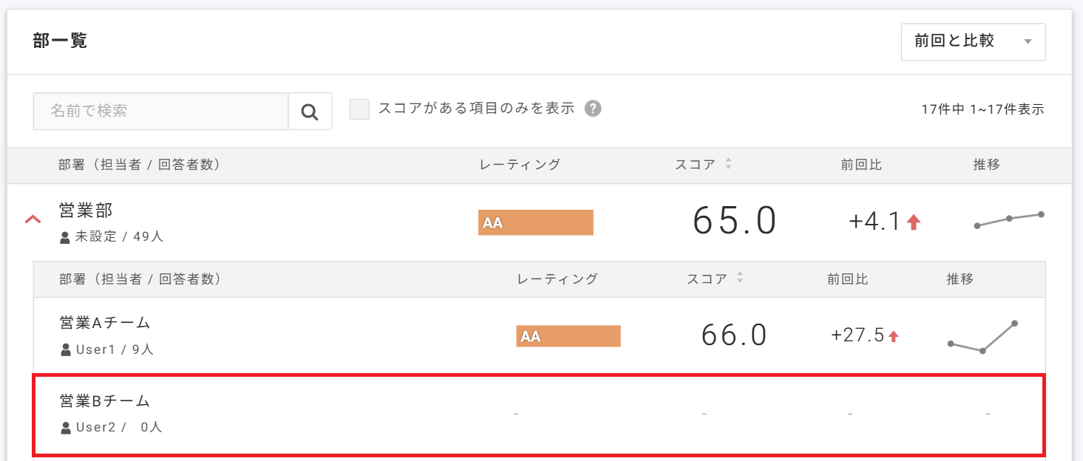Screen dimensions: 1083x461
Task: Enable スコアがある項目のみを表示 checkbox
Action: (359, 109)
